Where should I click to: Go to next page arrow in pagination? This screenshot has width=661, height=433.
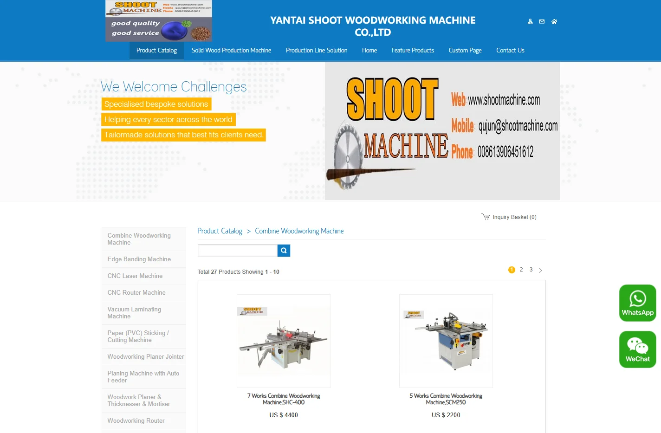pyautogui.click(x=540, y=270)
